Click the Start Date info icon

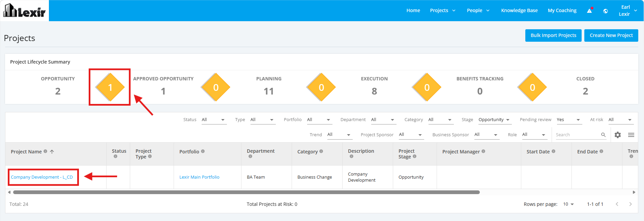pyautogui.click(x=553, y=151)
